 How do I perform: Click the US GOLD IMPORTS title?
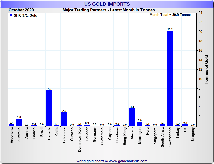(107, 4)
